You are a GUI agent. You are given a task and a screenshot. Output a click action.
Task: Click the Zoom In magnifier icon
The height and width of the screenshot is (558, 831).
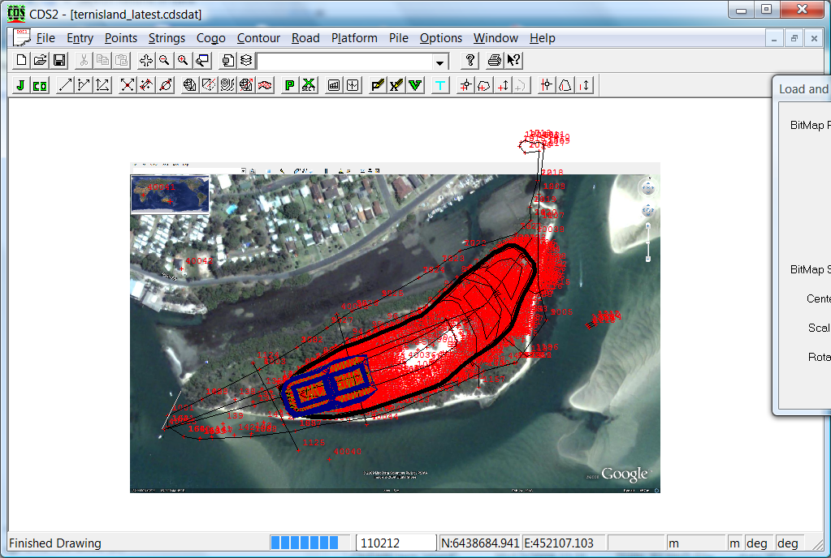tap(183, 61)
